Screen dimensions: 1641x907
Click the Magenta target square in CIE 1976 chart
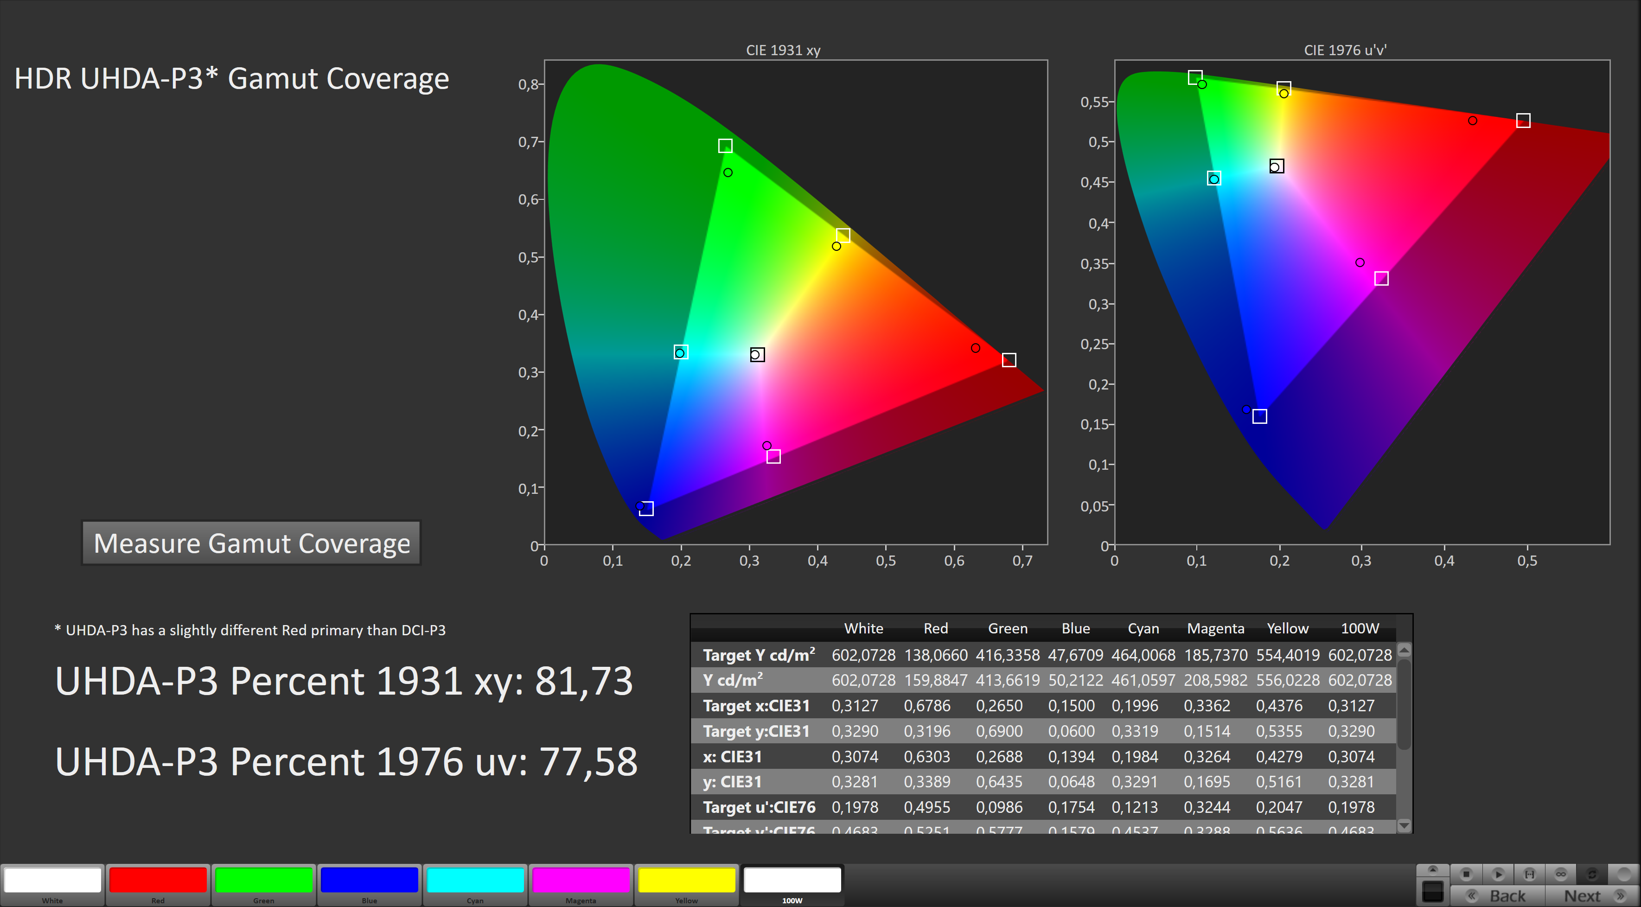tap(1381, 278)
